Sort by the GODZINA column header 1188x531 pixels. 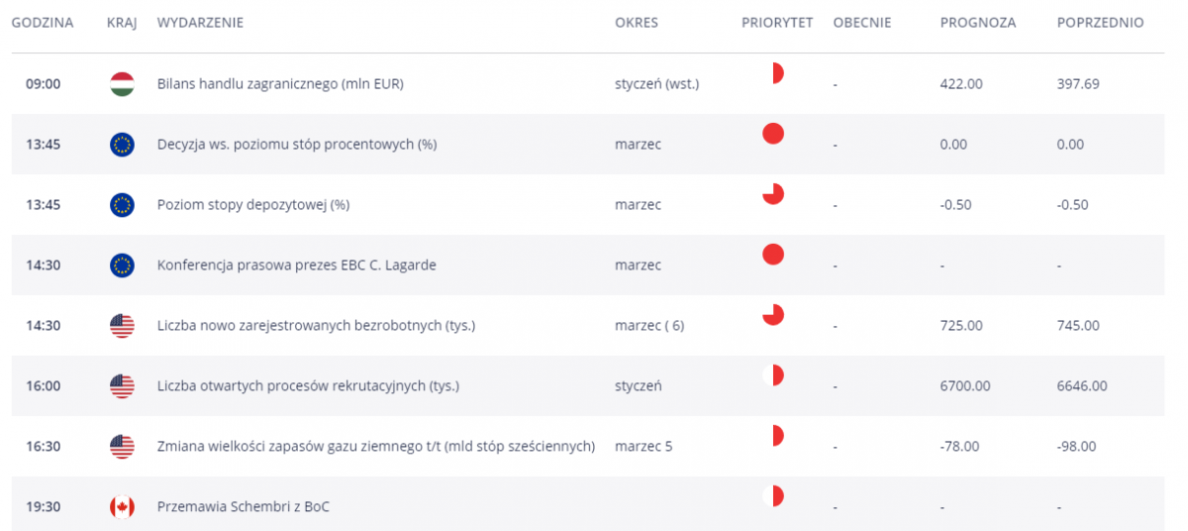click(x=43, y=23)
